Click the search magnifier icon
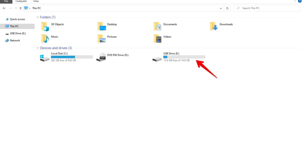Image resolution: width=302 pixels, height=146 pixels. click(x=238, y=8)
